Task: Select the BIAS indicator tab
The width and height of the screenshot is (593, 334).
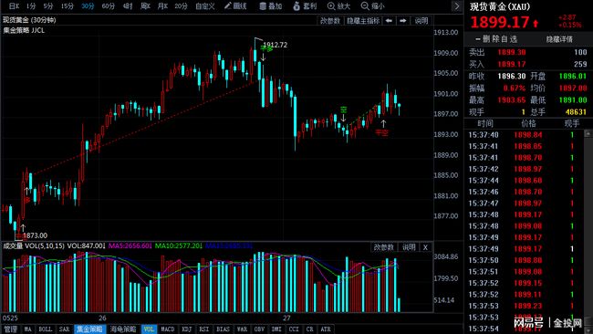Action: pyautogui.click(x=223, y=329)
